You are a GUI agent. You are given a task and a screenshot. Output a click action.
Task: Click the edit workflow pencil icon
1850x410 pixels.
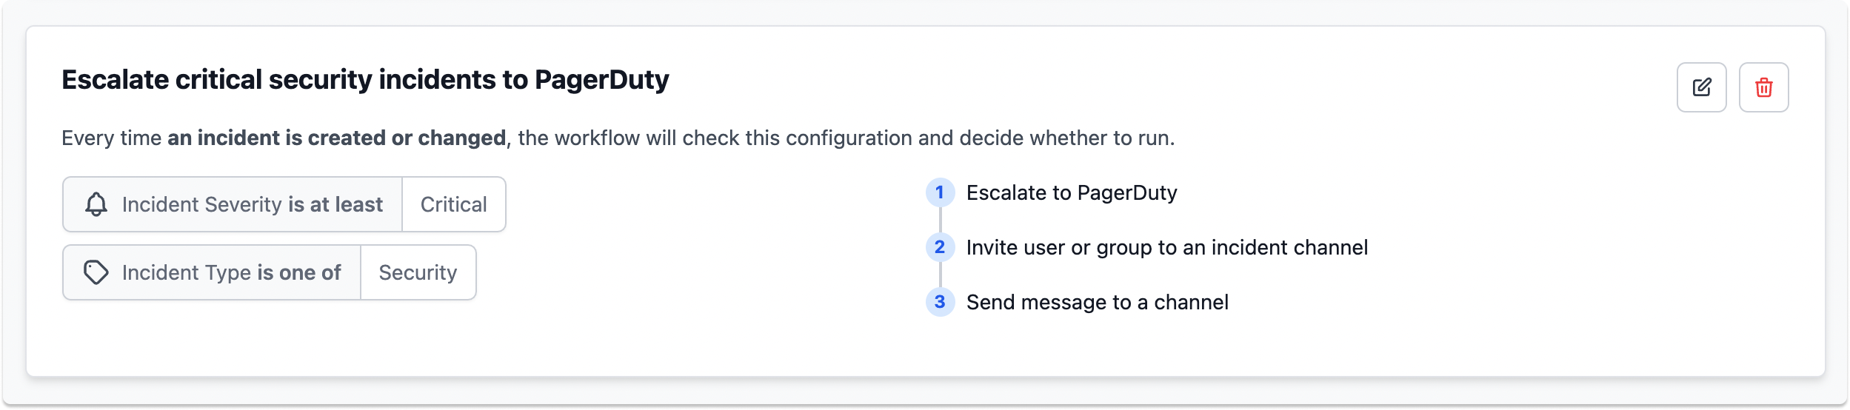[1701, 87]
